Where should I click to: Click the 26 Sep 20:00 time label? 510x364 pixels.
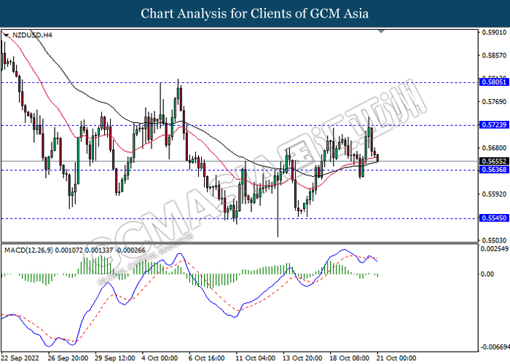coord(68,358)
